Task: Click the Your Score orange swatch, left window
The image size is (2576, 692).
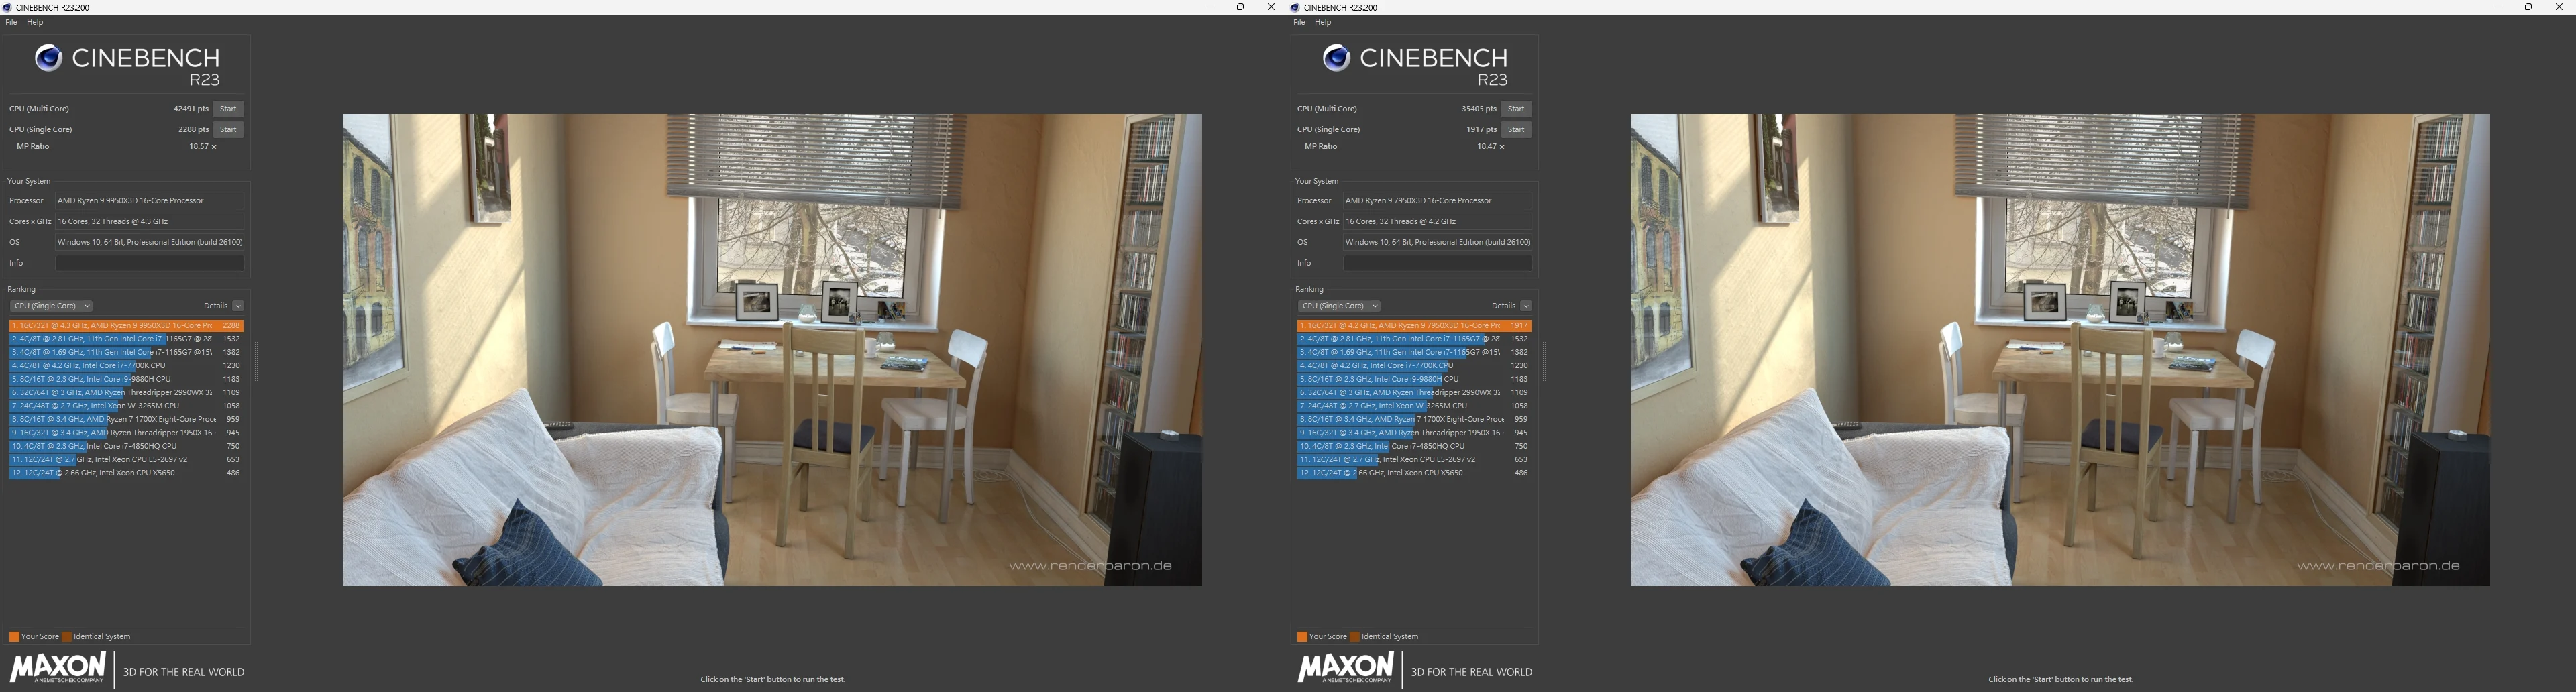Action: click(x=14, y=637)
